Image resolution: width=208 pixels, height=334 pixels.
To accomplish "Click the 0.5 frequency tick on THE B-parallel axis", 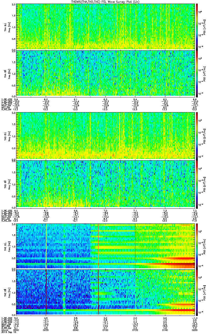I will coord(14,304).
